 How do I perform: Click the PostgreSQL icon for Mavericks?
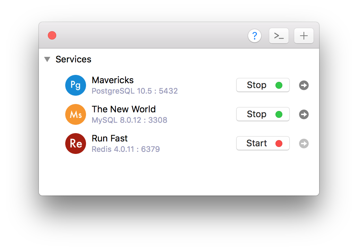click(x=76, y=85)
